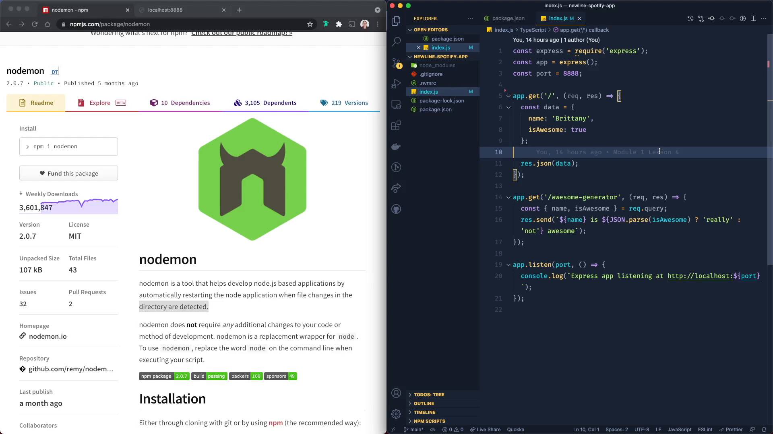Open the Run and Debug view
Screen dimensions: 773x434
point(396,84)
